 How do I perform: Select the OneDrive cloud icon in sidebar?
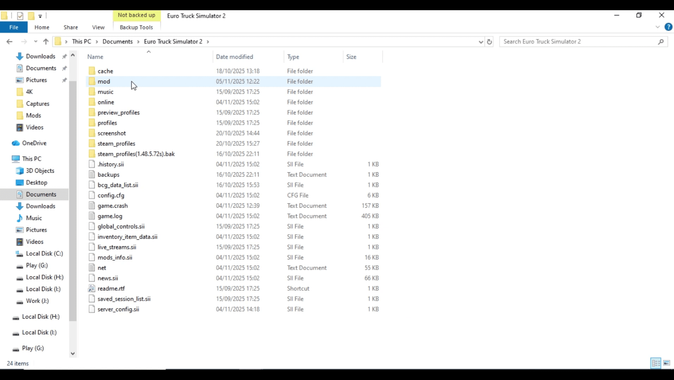tap(15, 143)
